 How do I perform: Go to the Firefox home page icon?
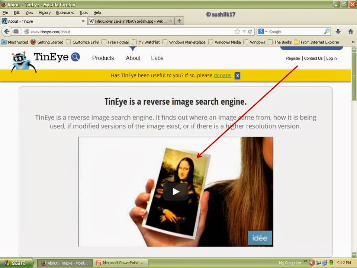350,32
